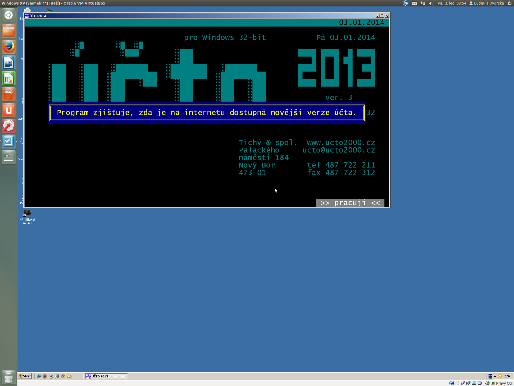Click the 'fax 487 722 312' text

tap(341, 173)
